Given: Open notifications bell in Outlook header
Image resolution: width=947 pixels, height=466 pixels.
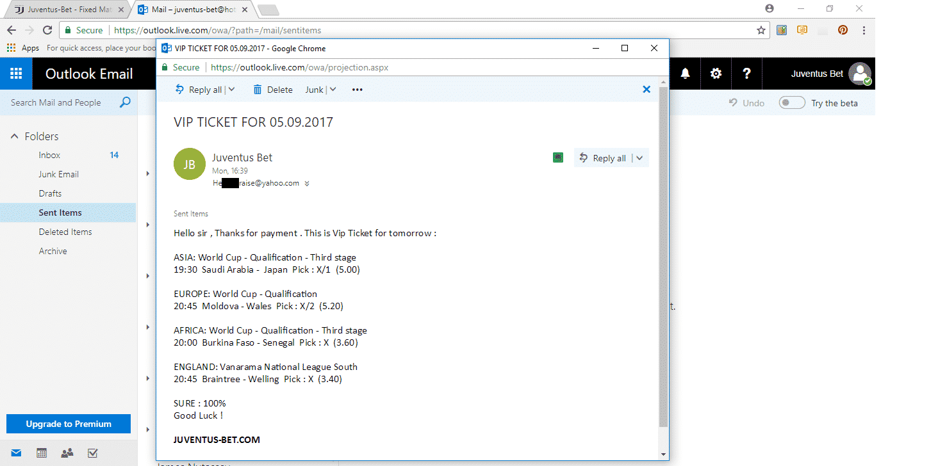Looking at the screenshot, I should pos(685,74).
